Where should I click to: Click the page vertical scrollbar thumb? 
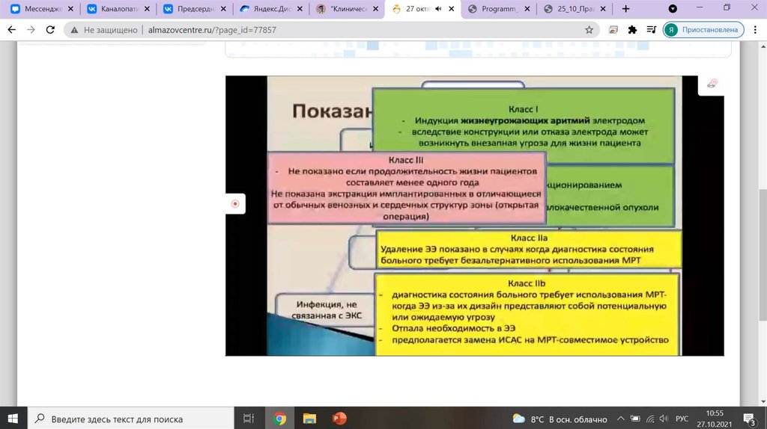(x=763, y=256)
